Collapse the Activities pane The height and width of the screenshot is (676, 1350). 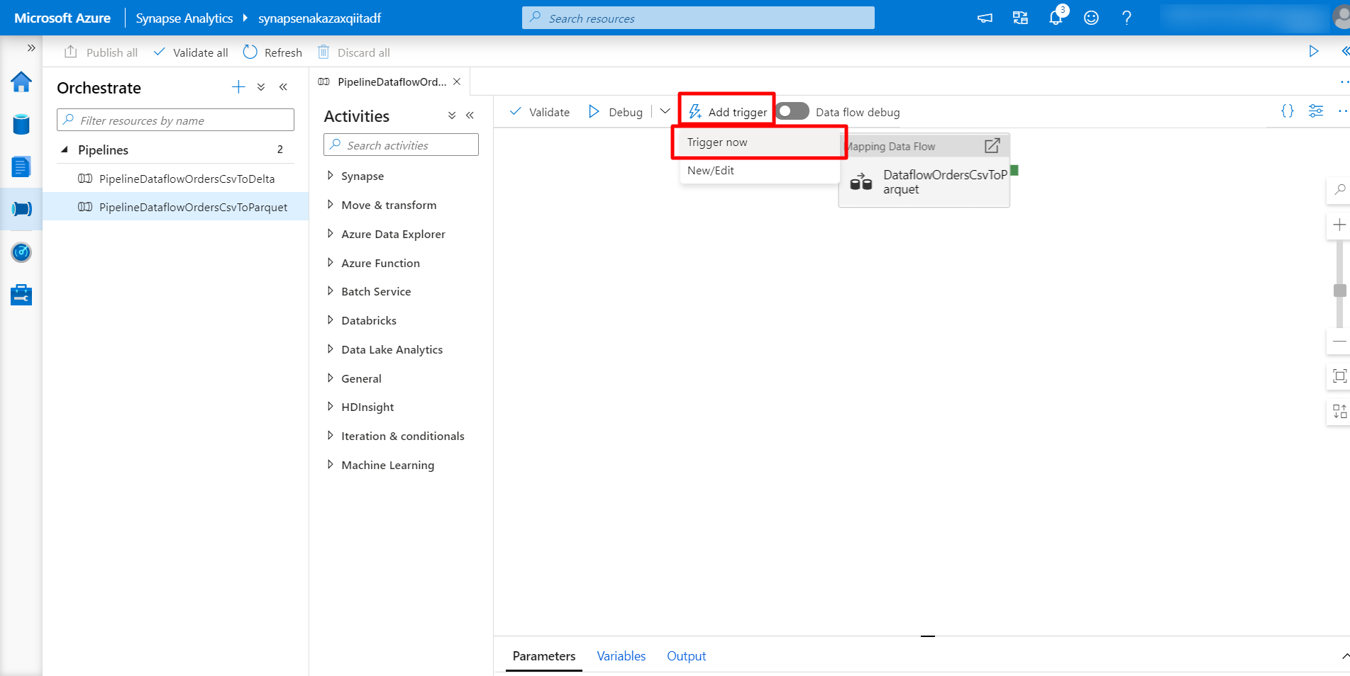pyautogui.click(x=470, y=116)
